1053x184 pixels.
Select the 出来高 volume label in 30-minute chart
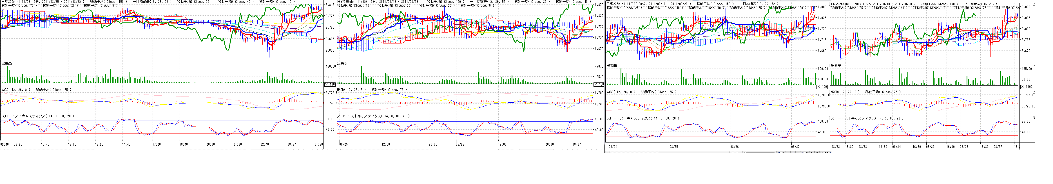click(x=612, y=66)
